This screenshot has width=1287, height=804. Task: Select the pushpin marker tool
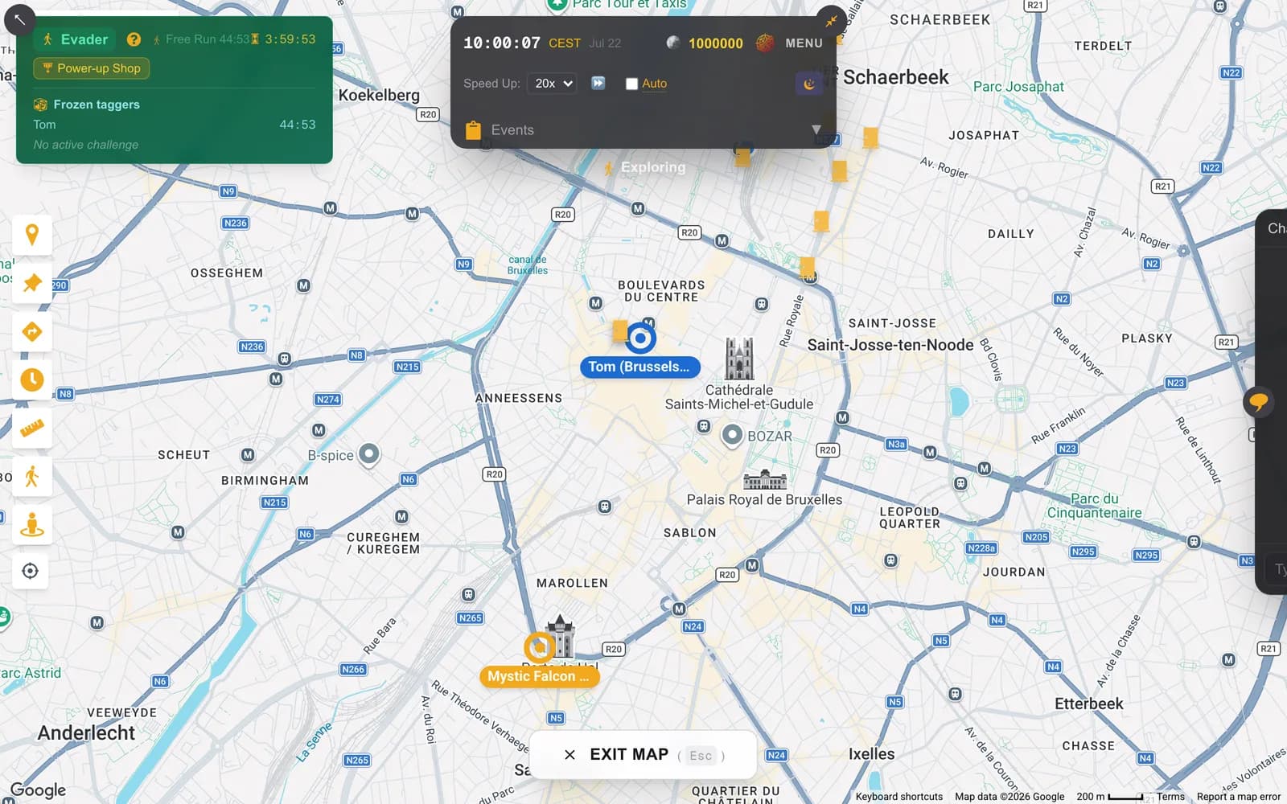32,283
